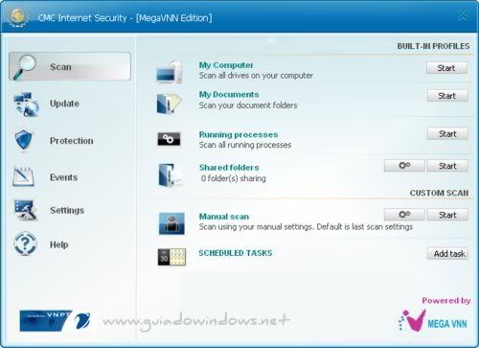Screen dimensions: 479x348
Task: Click the CMC app logo in the title bar
Action: point(17,17)
